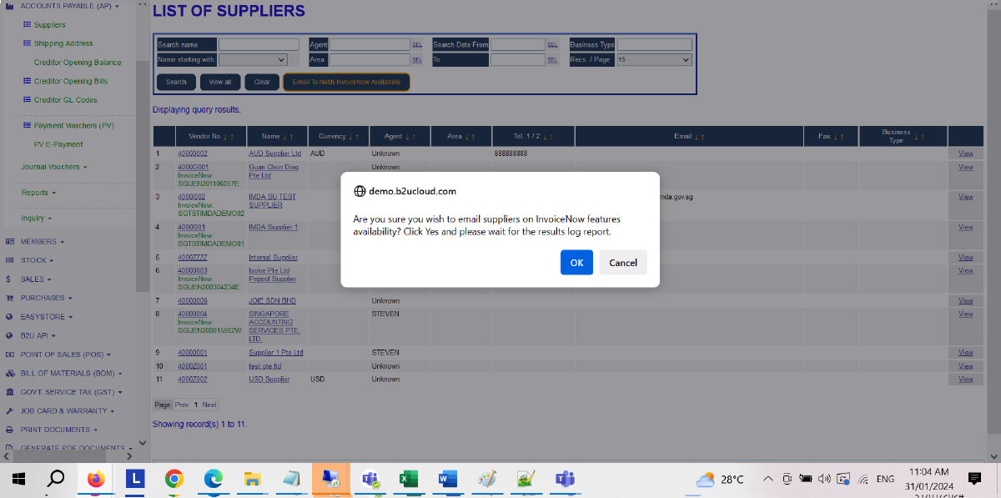The width and height of the screenshot is (1001, 498).
Task: Click the Sales cart icon in sidebar
Action: [x=9, y=279]
